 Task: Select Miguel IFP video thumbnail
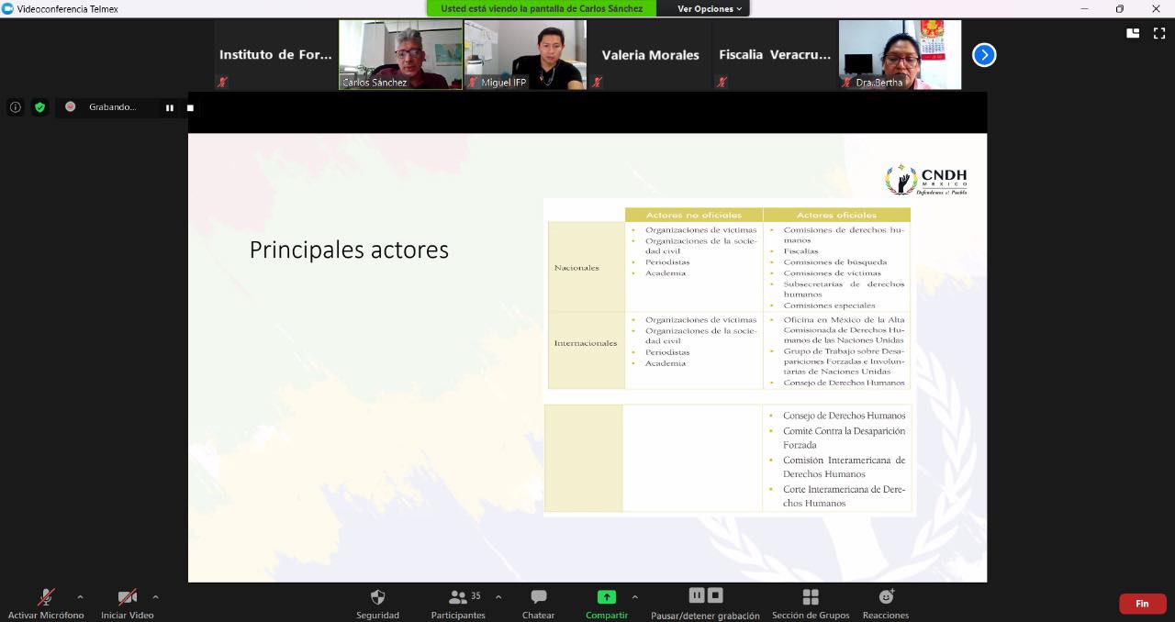pyautogui.click(x=525, y=55)
